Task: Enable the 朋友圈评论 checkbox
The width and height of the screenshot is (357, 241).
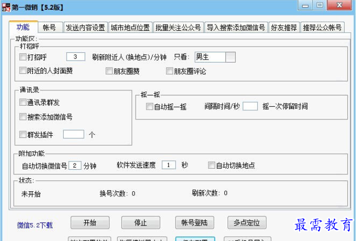Action: pyautogui.click(x=170, y=71)
